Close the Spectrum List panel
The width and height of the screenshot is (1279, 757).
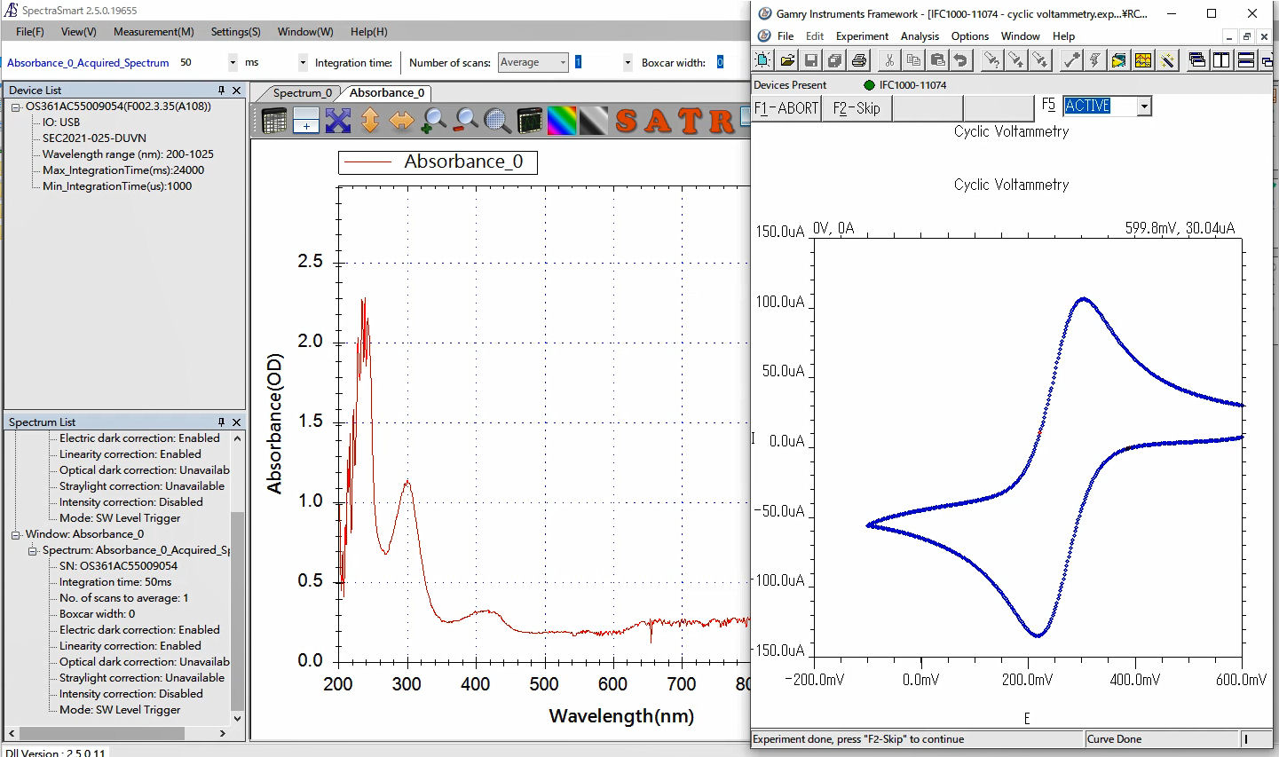[236, 422]
